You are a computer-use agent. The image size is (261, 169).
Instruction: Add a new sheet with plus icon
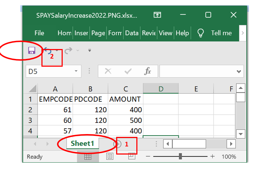(x=117, y=144)
